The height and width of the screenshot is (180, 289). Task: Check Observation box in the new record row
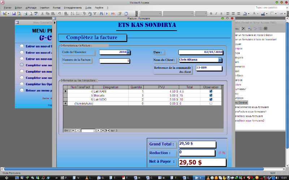pos(211,103)
